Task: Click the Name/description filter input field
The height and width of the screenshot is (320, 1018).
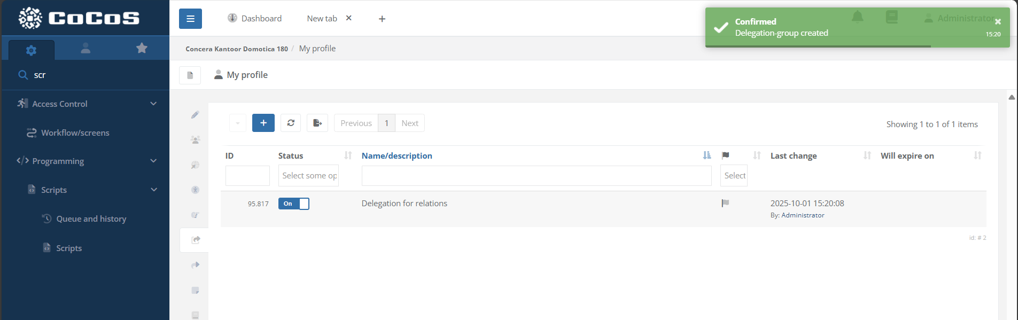Action: click(536, 176)
